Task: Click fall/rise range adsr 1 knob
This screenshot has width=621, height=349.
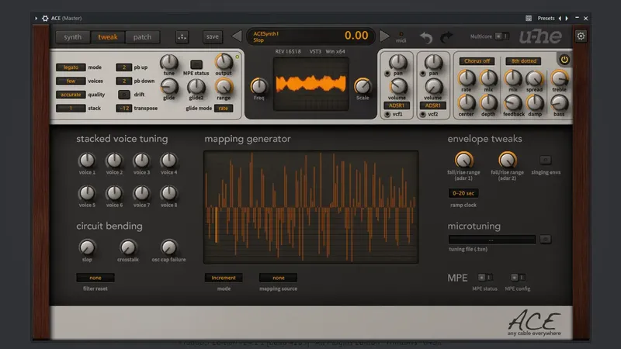Action: coord(463,160)
